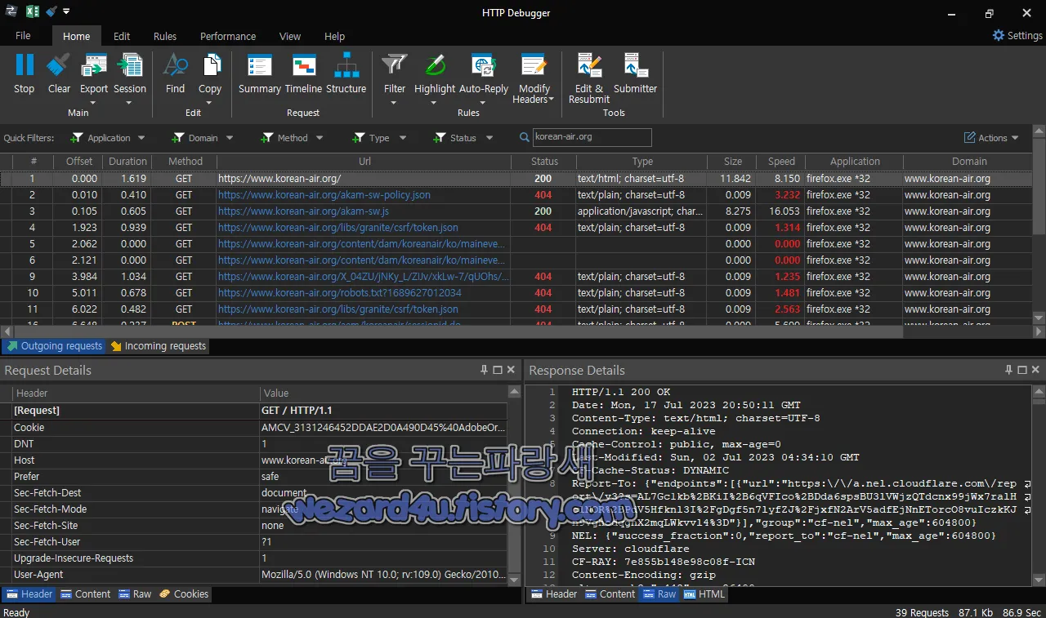
Task: Click the Auto-Reply icon
Action: 484,65
